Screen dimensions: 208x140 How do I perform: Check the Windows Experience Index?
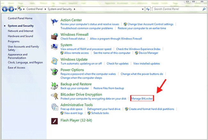(x=138, y=49)
